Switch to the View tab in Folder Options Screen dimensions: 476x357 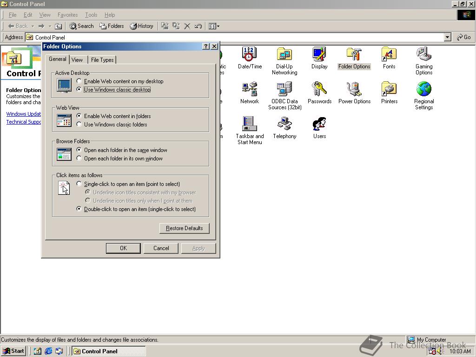point(77,60)
